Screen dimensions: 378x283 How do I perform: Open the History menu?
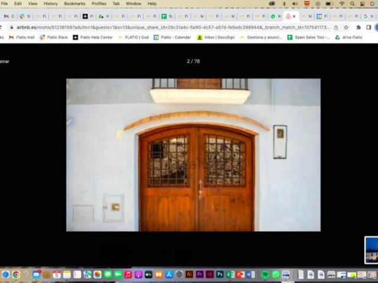click(x=51, y=4)
